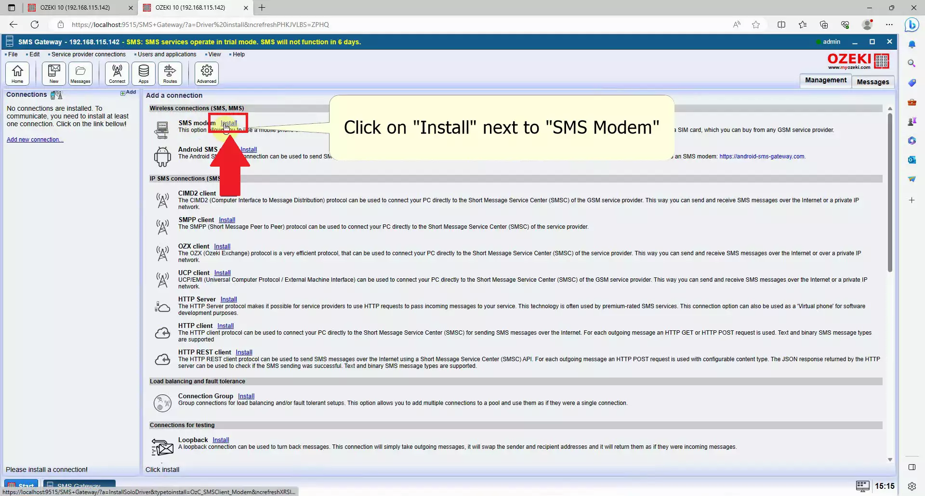Click the Routes toolbar icon
925x496 pixels.
[x=170, y=74]
